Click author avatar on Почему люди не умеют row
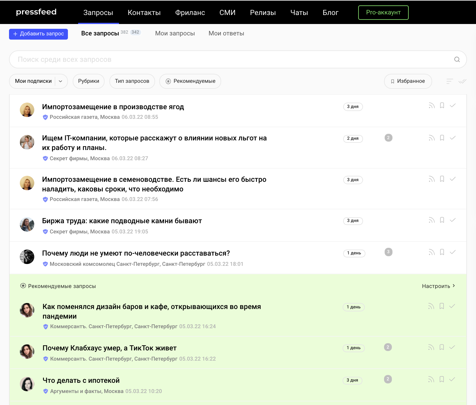This screenshot has width=476, height=405. coord(27,257)
